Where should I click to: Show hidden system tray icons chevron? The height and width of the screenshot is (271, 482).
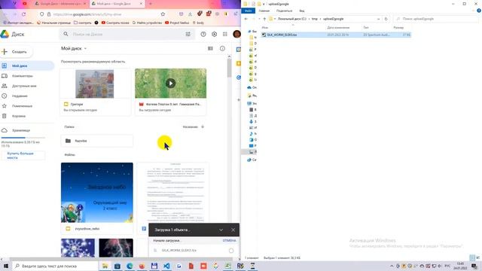tap(392, 266)
